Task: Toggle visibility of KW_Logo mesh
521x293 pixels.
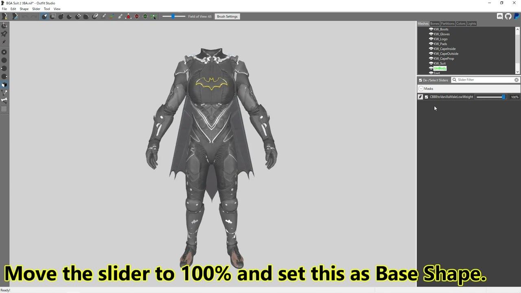Action: [x=431, y=39]
